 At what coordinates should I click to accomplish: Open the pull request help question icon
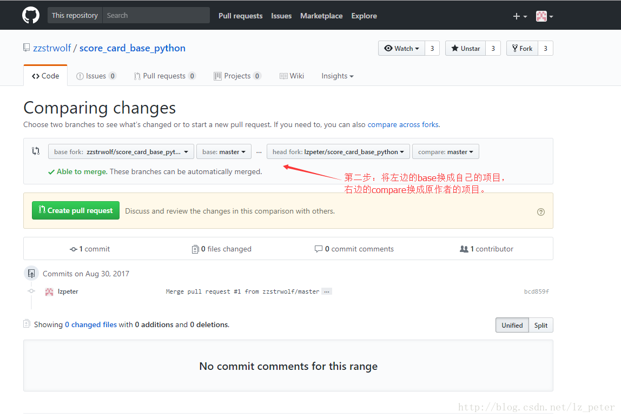[x=540, y=212]
